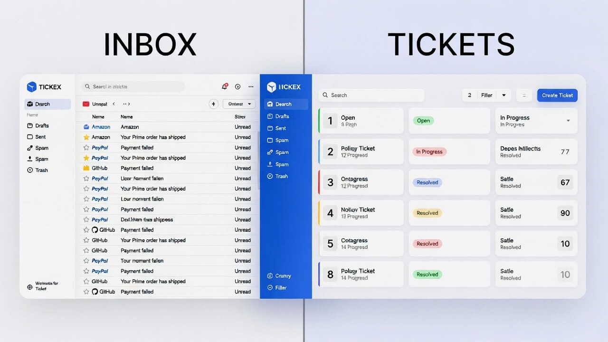Image resolution: width=608 pixels, height=342 pixels.
Task: Toggle the filled star on the PayPal Prime order row
Action: [86, 158]
